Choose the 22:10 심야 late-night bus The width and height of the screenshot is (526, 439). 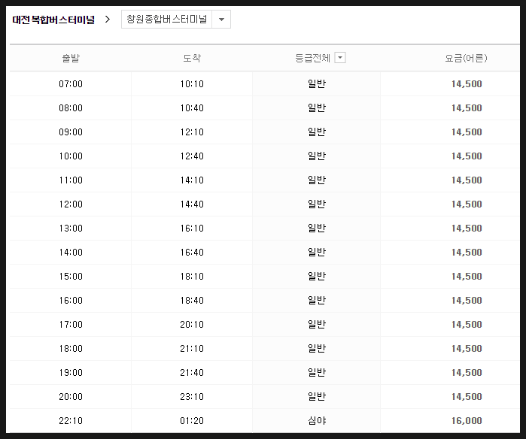[x=265, y=420]
